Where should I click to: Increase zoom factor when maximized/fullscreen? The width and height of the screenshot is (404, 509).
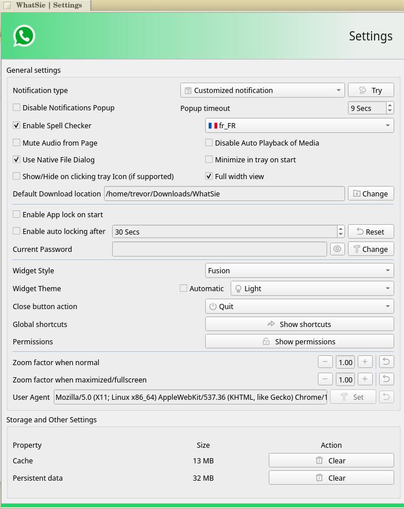365,379
